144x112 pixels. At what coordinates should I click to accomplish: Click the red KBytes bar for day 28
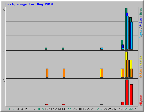pyautogui.click(x=123, y=104)
